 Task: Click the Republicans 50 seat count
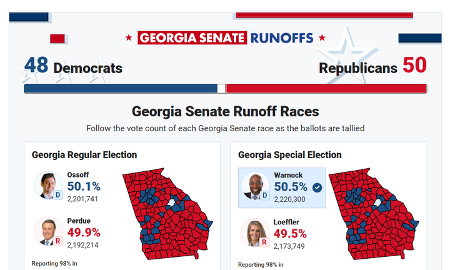(x=373, y=67)
